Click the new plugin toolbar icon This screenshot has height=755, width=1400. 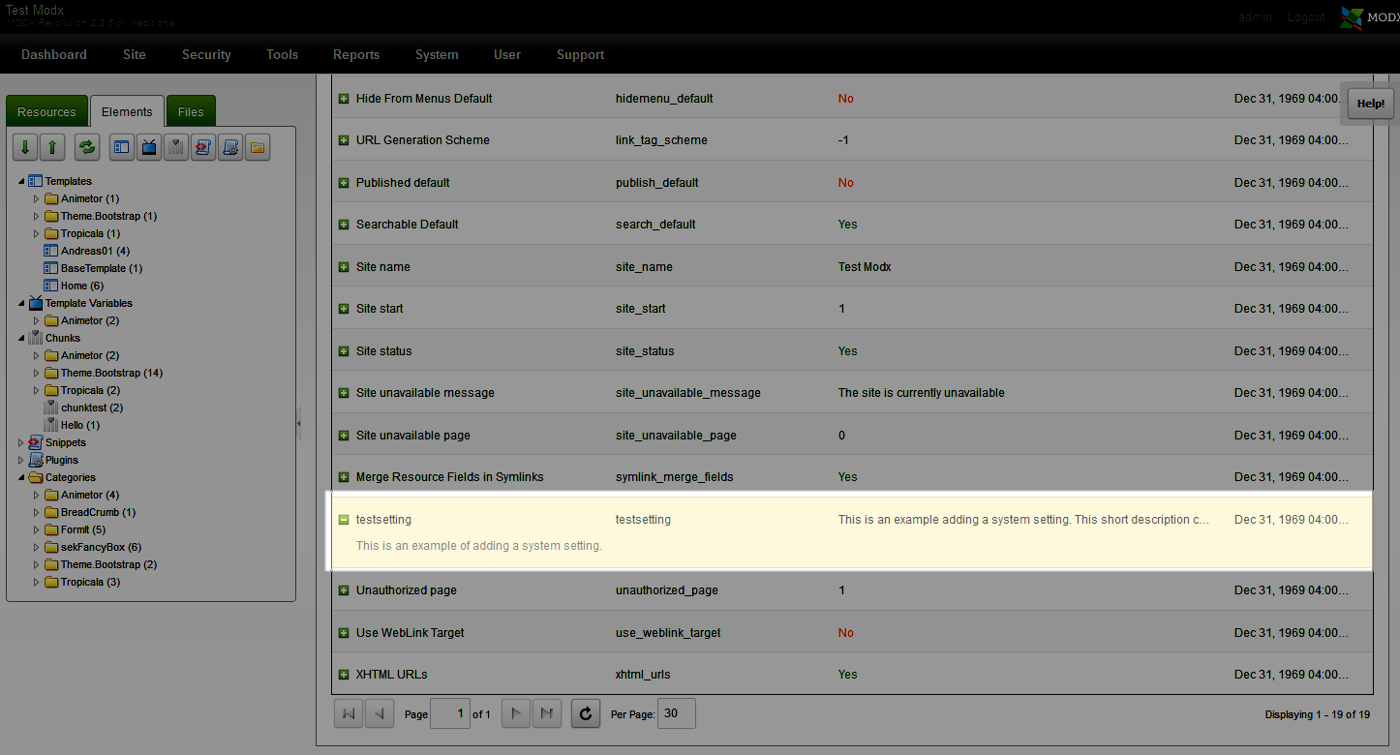point(230,147)
